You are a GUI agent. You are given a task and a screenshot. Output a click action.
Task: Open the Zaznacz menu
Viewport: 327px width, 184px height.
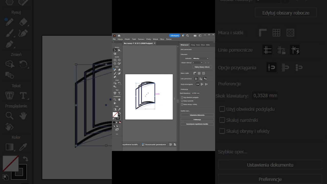141,39
